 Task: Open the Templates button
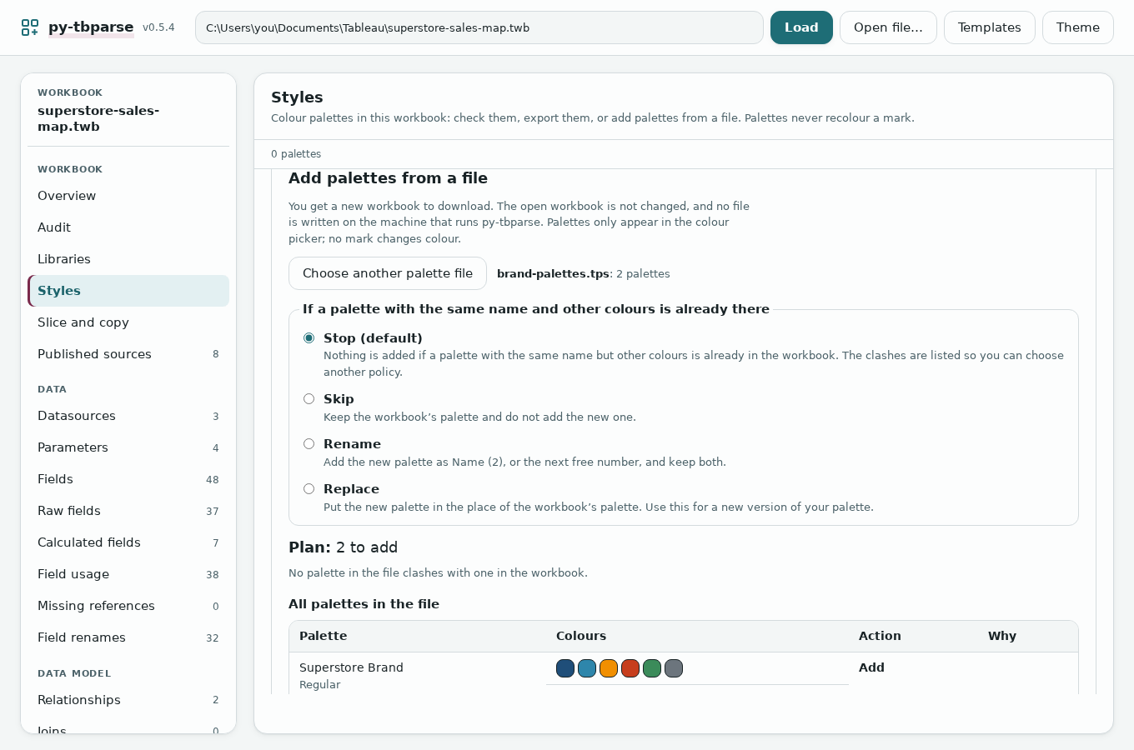(x=989, y=27)
